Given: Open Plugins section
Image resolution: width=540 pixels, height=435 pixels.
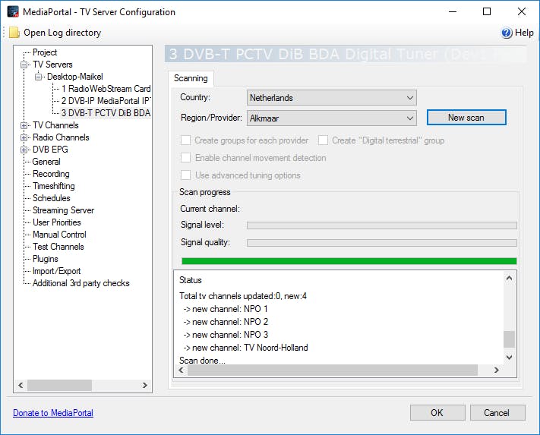Looking at the screenshot, I should [46, 259].
